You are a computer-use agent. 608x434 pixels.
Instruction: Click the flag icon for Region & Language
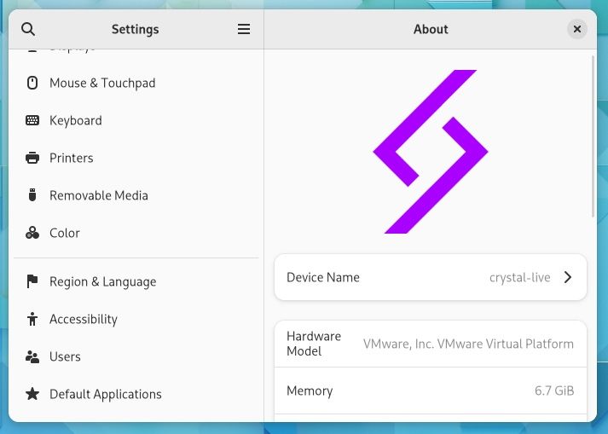tap(32, 281)
